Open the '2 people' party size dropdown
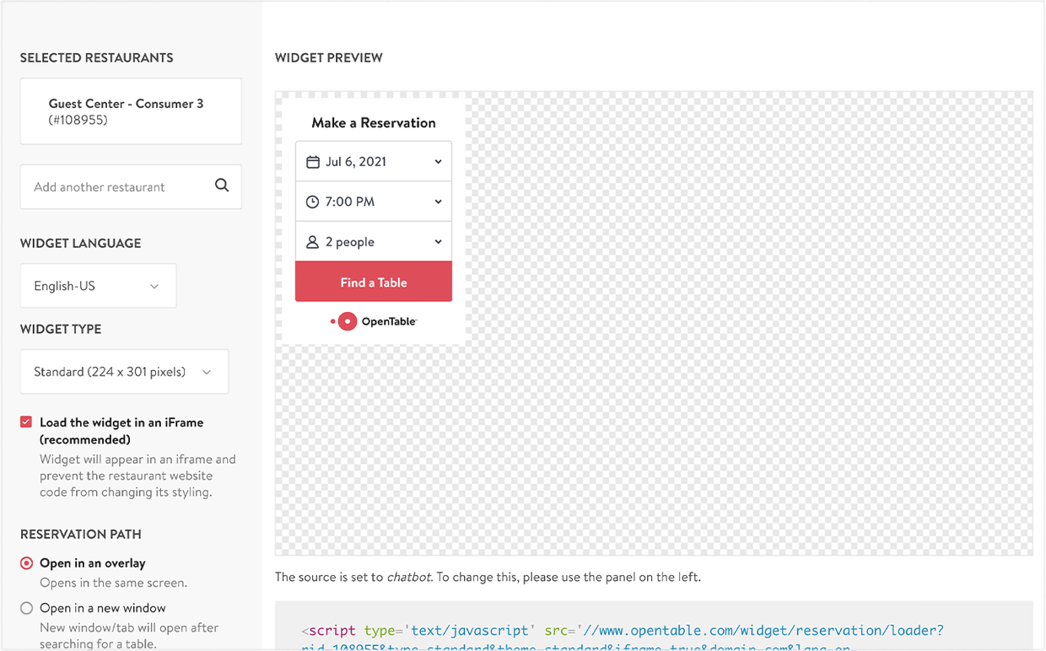Image resolution: width=1046 pixels, height=651 pixels. click(x=373, y=240)
